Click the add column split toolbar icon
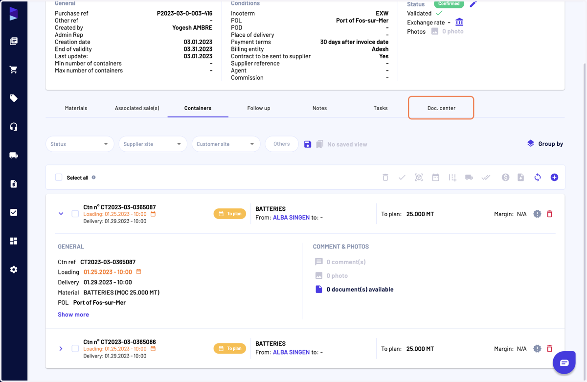The height and width of the screenshot is (382, 587). (452, 178)
